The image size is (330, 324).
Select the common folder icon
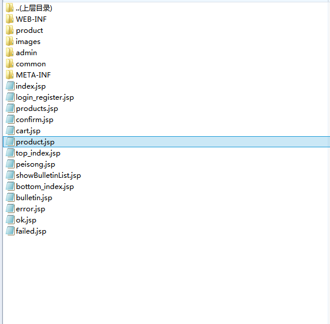coord(9,64)
